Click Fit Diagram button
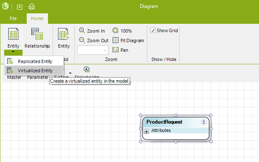259x162 pixels. coord(128,40)
